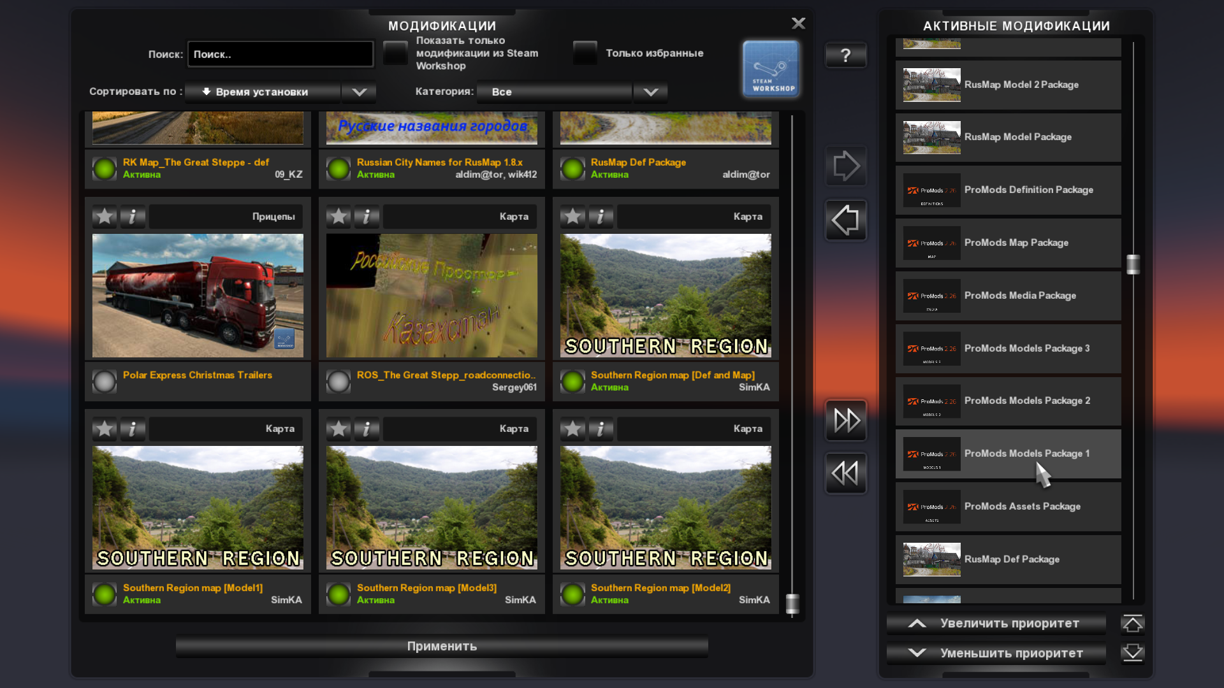Toggle Southern Region map [Model3] indicator
This screenshot has height=688, width=1224.
click(x=339, y=594)
